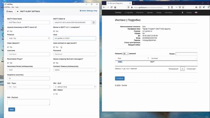Click the KeepAlive seconds field
The height and width of the screenshot is (118, 210).
coord(29,78)
